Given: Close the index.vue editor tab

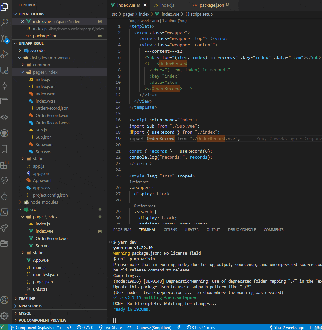Looking at the screenshot, I should (x=145, y=5).
